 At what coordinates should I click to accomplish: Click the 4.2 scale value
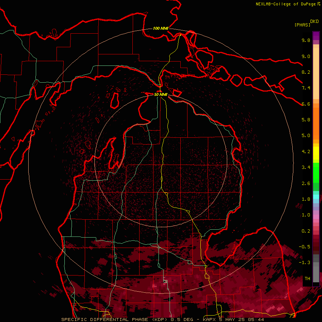(306, 152)
